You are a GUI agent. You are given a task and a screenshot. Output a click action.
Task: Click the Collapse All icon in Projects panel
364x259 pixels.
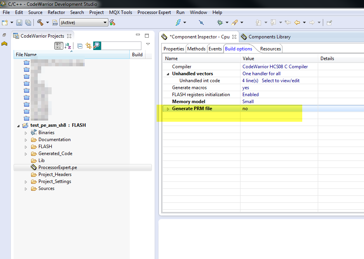coord(80,46)
